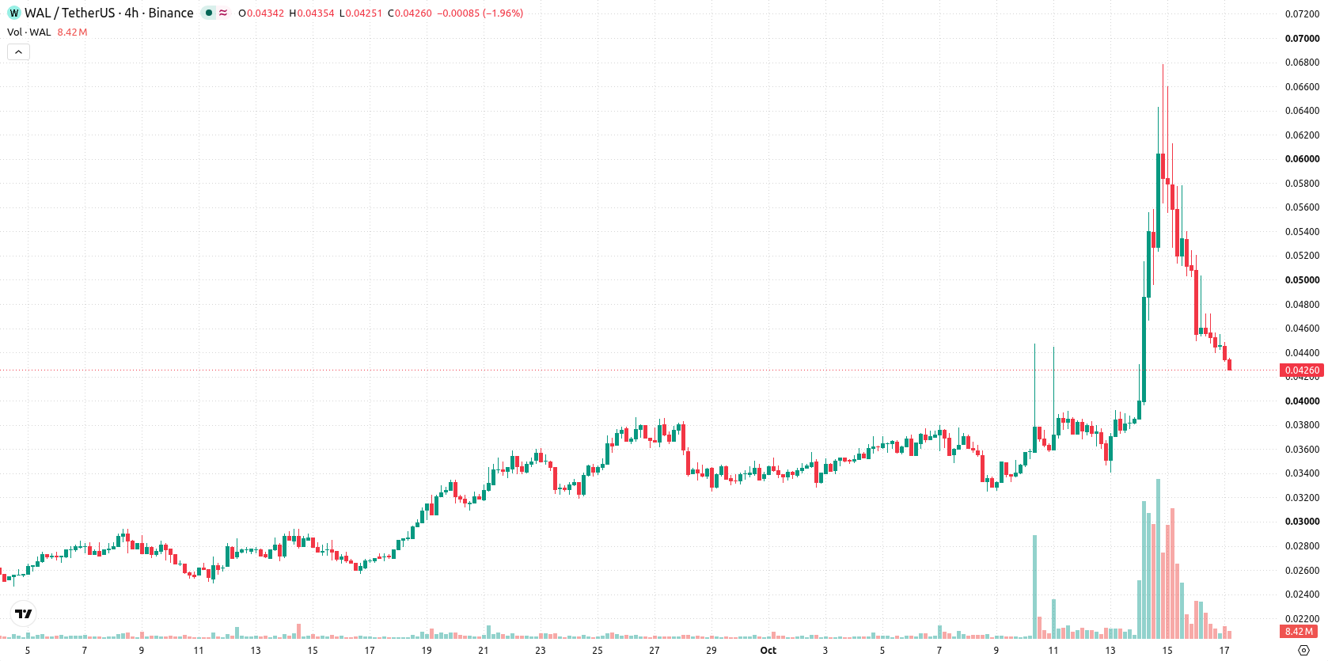Click the WAL / TetherUS · 4h · Binance title

point(109,13)
